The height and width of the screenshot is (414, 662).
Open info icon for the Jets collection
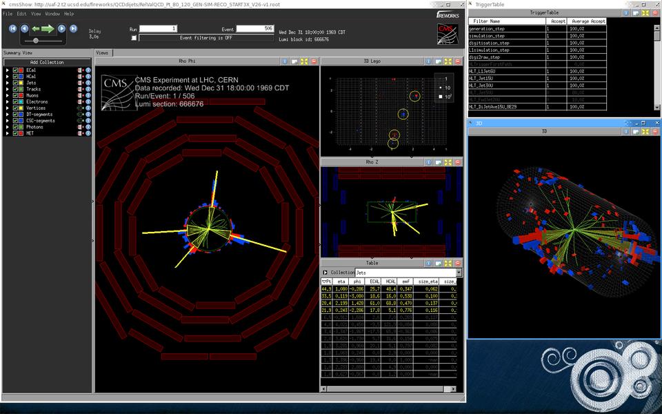coord(88,83)
